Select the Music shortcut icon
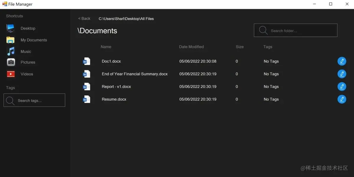Image resolution: width=354 pixels, height=177 pixels. pyautogui.click(x=10, y=51)
